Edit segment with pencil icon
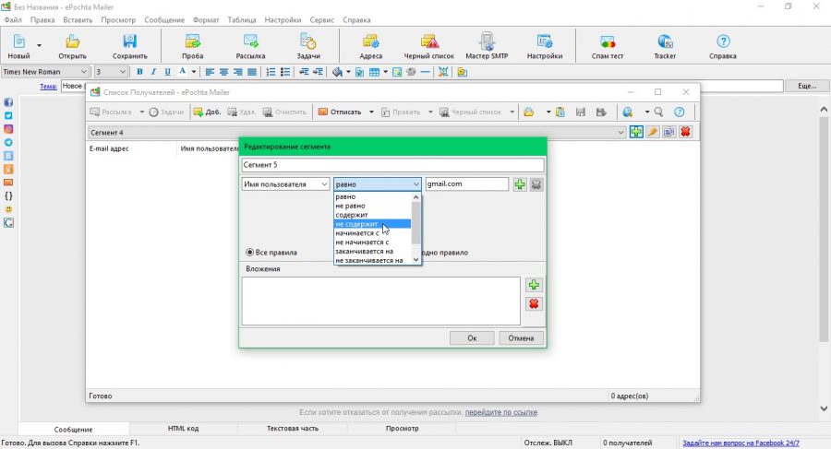The width and height of the screenshot is (831, 449). (653, 132)
